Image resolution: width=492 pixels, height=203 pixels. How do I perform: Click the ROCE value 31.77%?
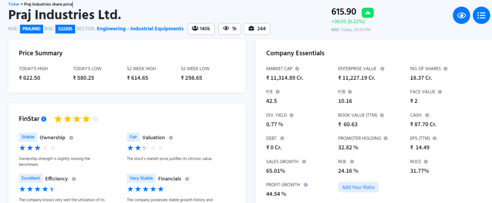pos(419,171)
